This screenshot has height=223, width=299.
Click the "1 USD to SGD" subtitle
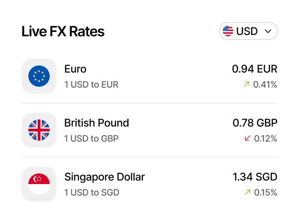tap(91, 192)
